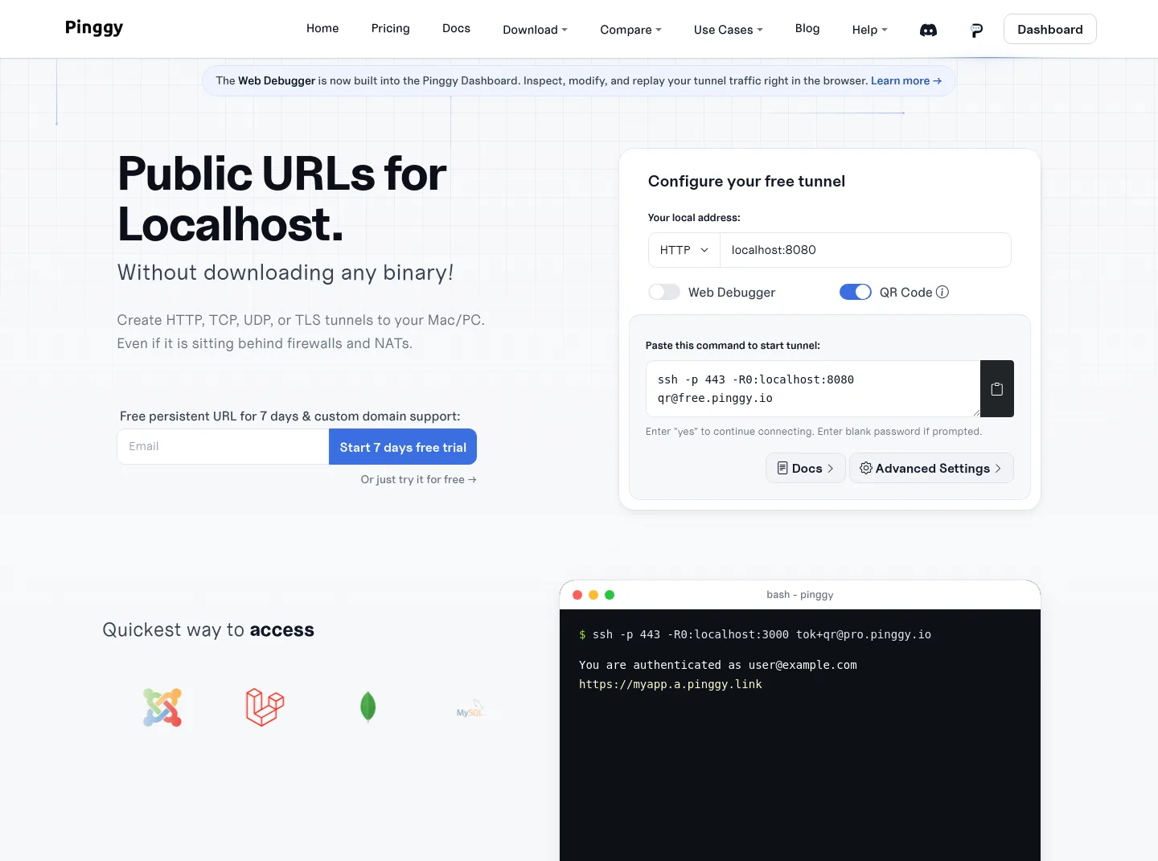Open the HTTP protocol dropdown
This screenshot has height=861, width=1158.
point(684,250)
